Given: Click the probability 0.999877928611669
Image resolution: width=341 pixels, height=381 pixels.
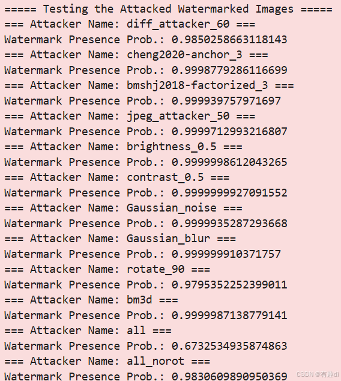Looking at the screenshot, I should tap(229, 70).
